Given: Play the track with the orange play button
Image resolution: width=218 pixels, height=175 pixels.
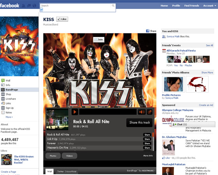Looking at the screenshot, I should point(75,112).
